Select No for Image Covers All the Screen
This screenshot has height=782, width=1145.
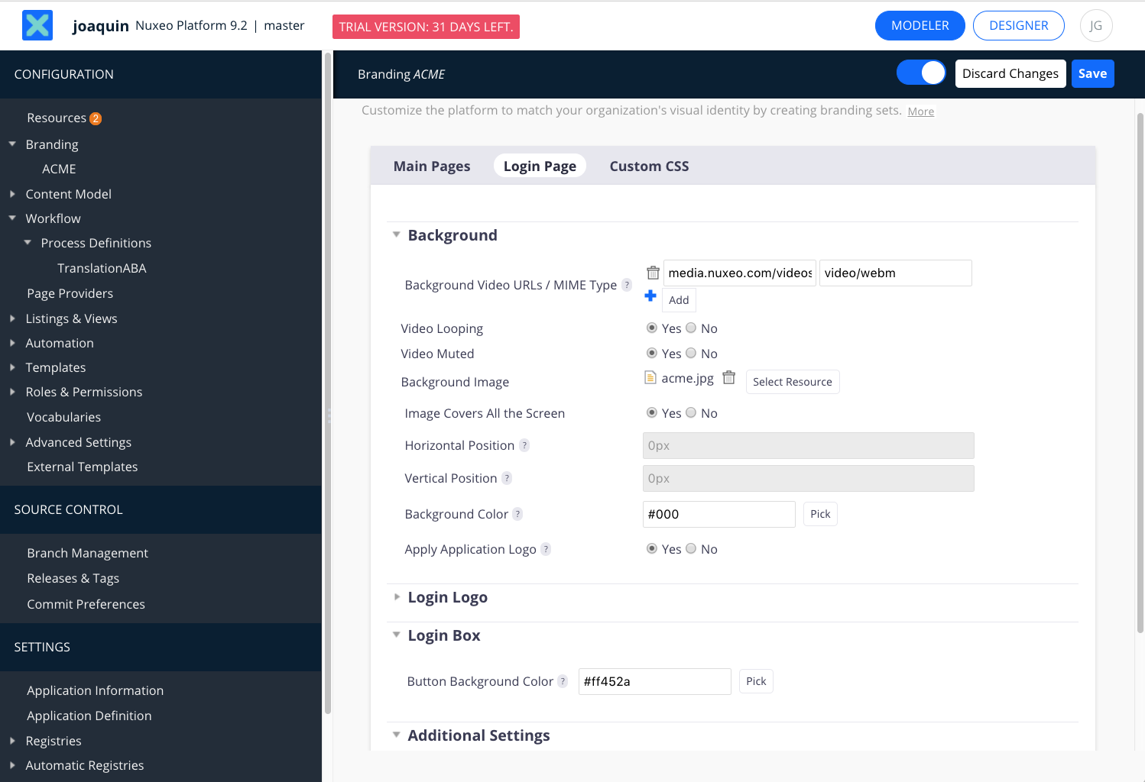(691, 412)
